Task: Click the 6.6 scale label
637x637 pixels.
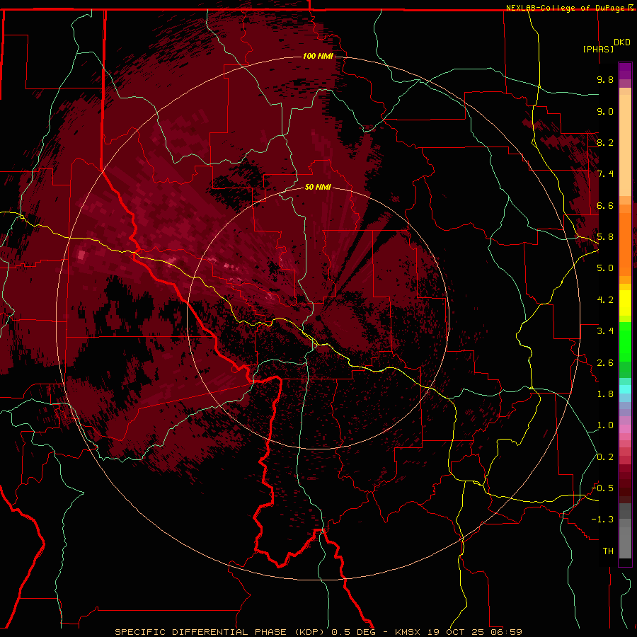Action: click(x=605, y=205)
